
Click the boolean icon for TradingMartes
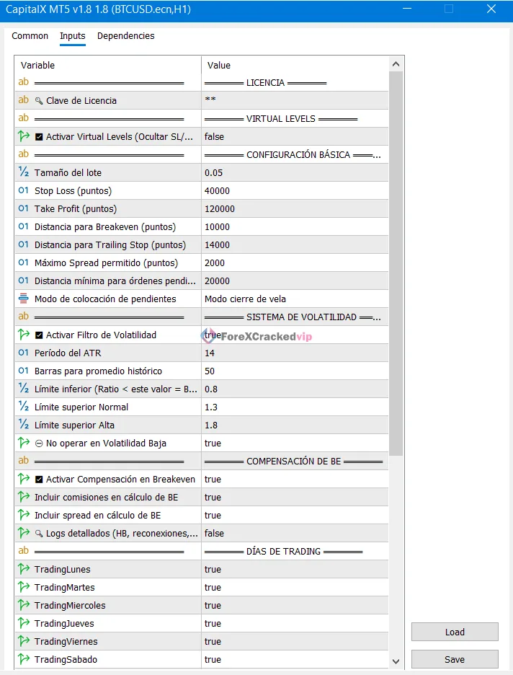[x=23, y=587]
